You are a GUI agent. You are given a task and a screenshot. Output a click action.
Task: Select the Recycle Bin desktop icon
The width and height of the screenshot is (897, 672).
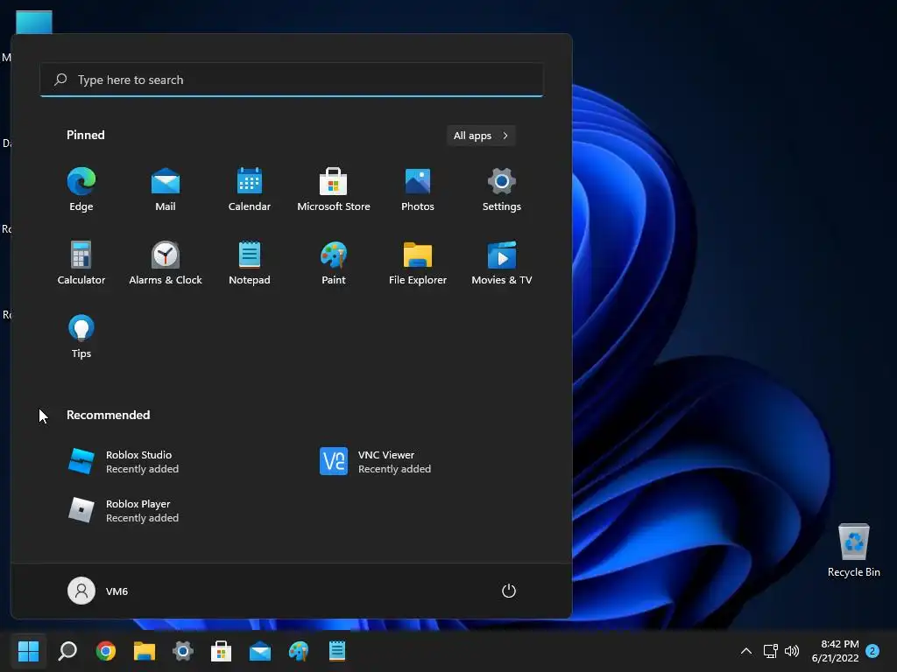853,549
